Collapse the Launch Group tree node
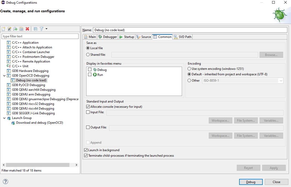The height and width of the screenshot is (187, 291). pyautogui.click(x=4, y=118)
